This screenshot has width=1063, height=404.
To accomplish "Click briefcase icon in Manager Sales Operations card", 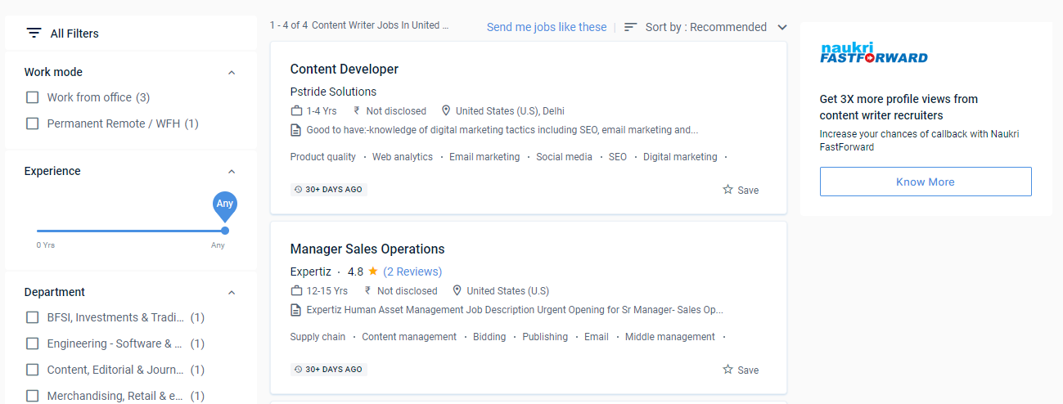I will point(297,290).
